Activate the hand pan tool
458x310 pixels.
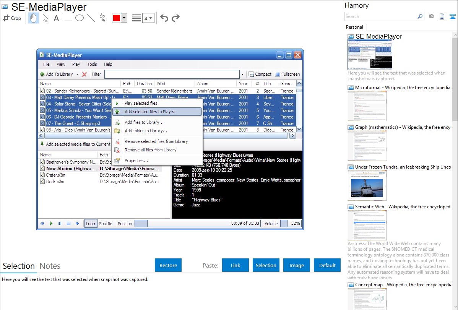(x=34, y=18)
